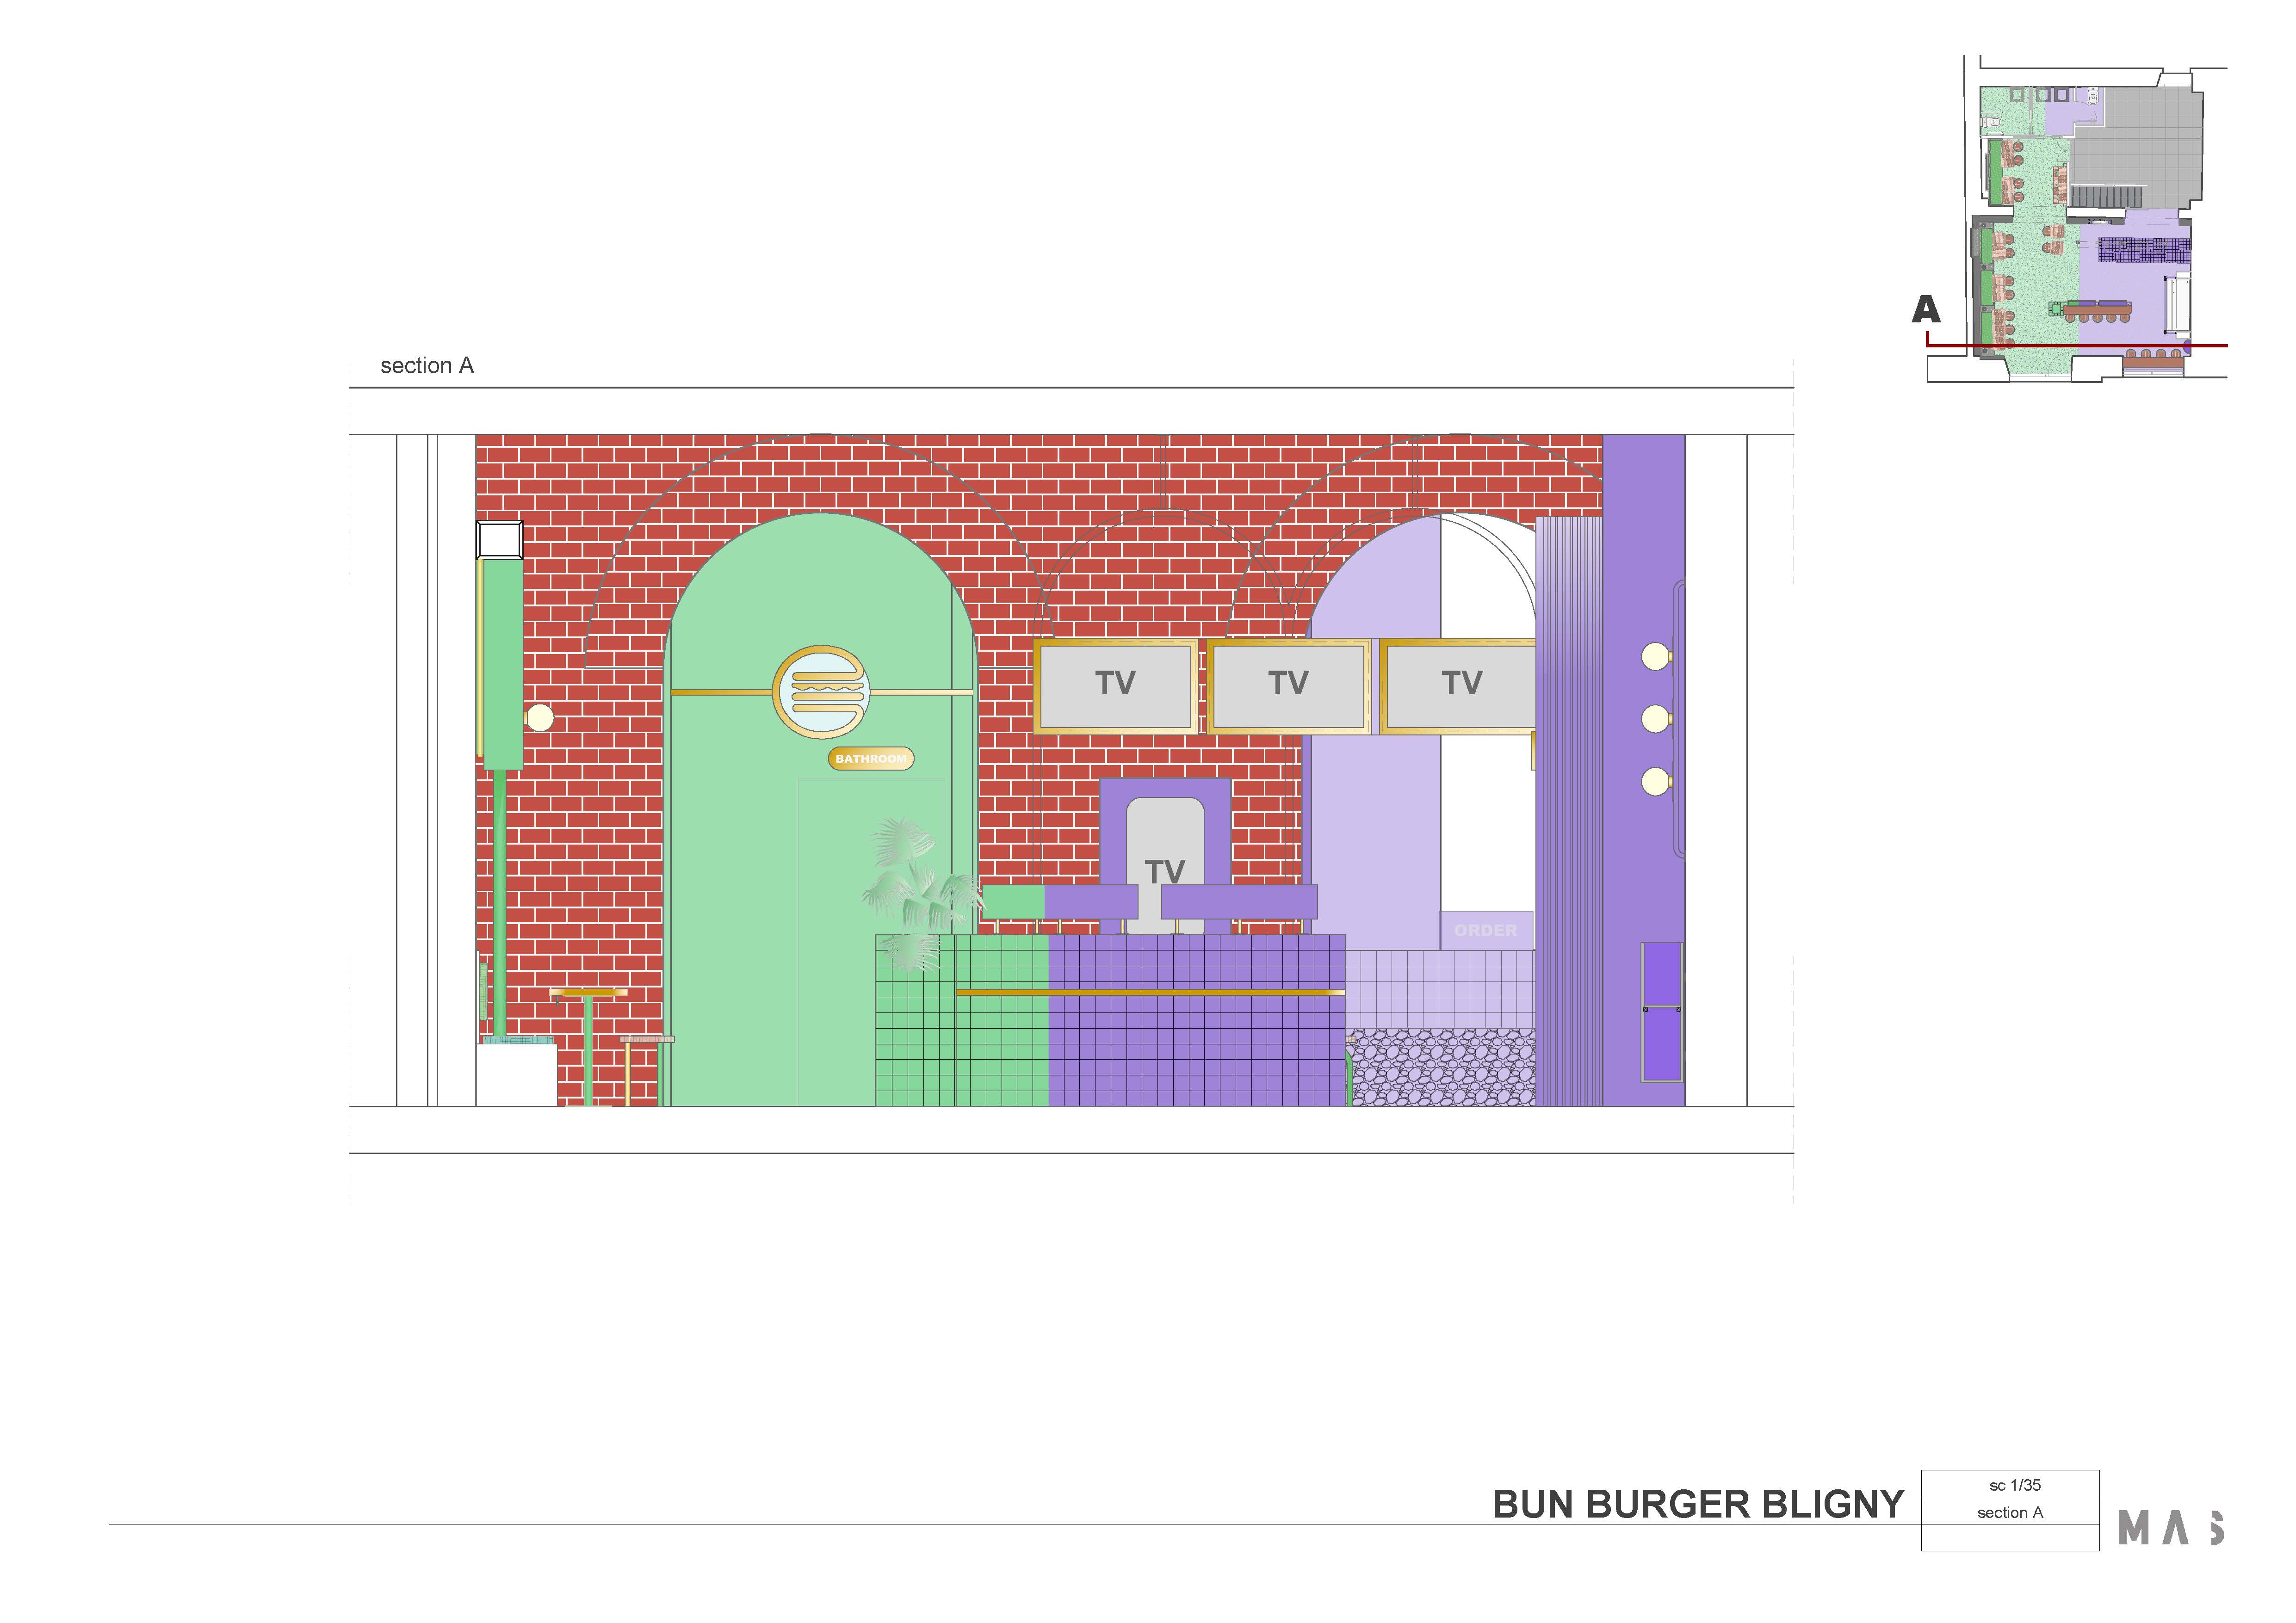Click the middle framed TV screen

1288,686
